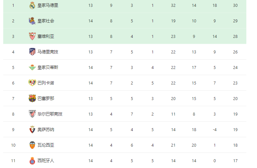Open the 皇家社会 team link

(x=46, y=21)
